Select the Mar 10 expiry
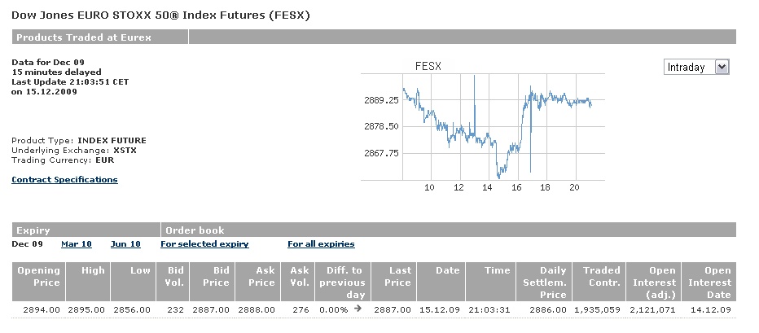Viewport: 759px width, 333px height. pos(77,243)
